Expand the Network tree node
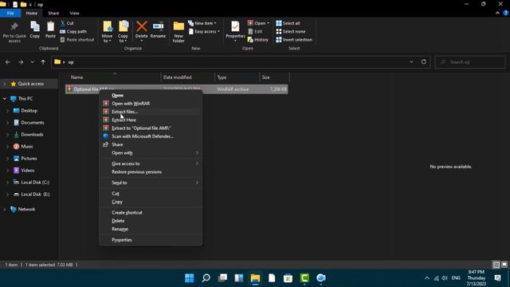The height and width of the screenshot is (287, 510). point(5,209)
